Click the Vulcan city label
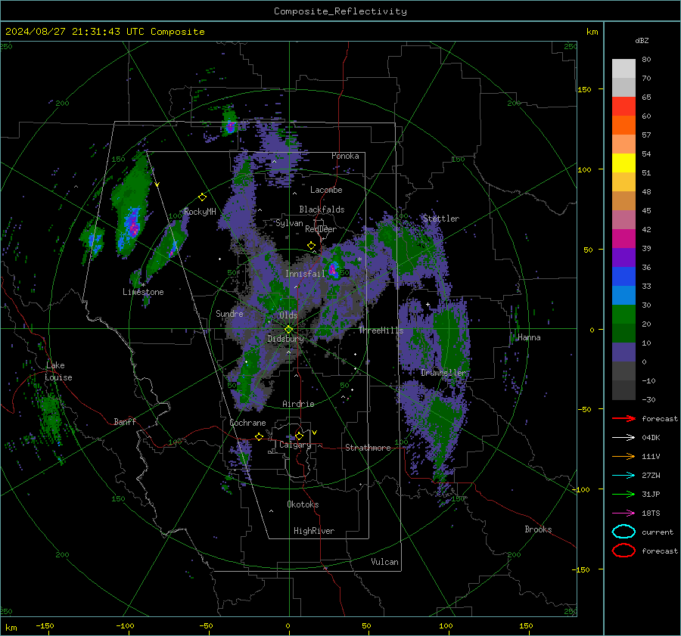Image resolution: width=681 pixels, height=636 pixels. 385,562
